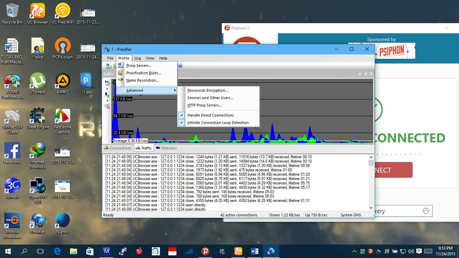Click the blue Help question-mark toolbar icon
The image size is (459, 258).
pos(180,66)
